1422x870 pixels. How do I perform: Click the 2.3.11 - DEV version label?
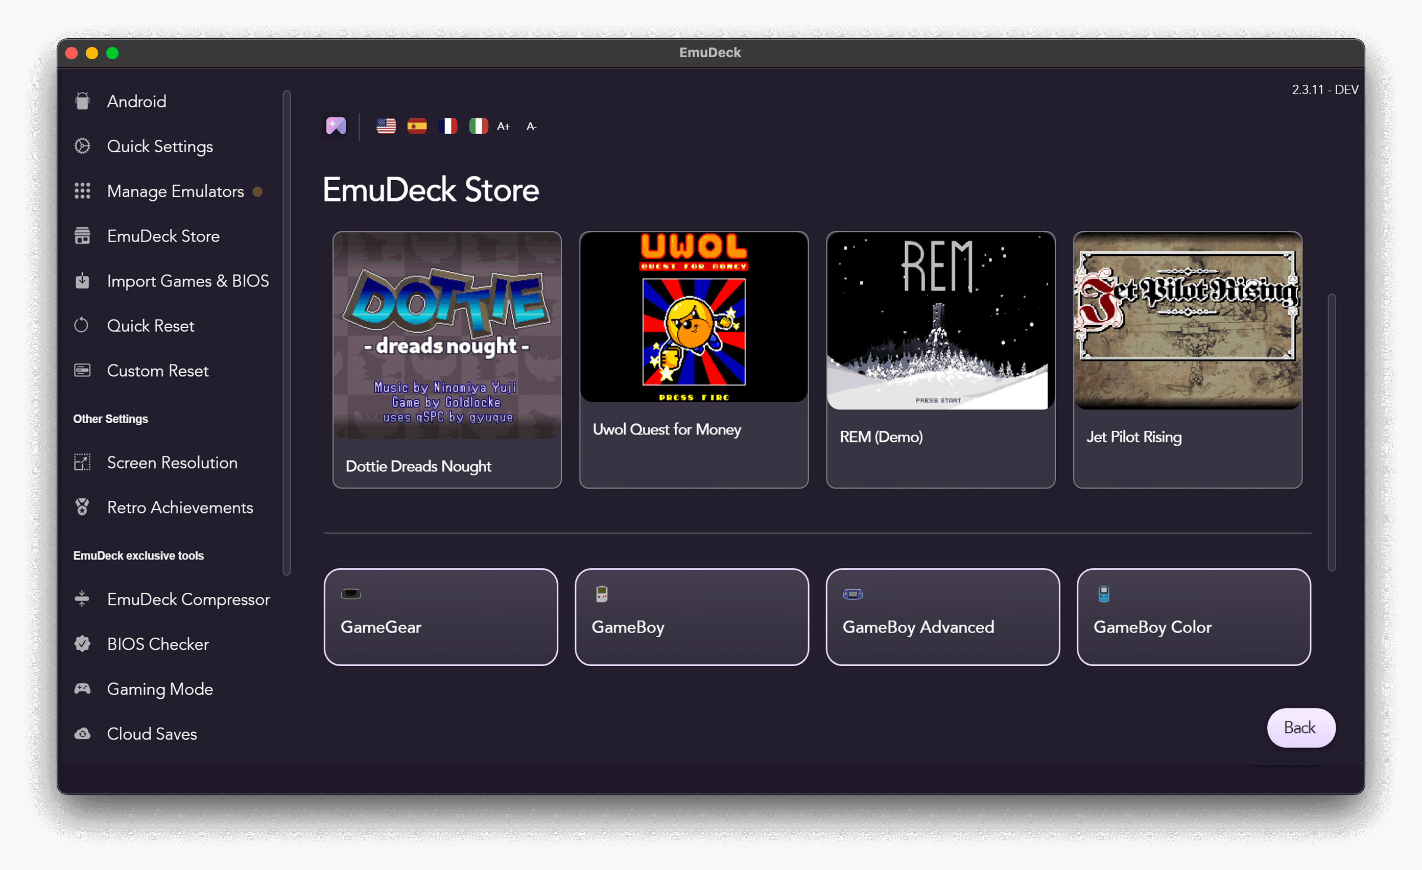point(1325,89)
